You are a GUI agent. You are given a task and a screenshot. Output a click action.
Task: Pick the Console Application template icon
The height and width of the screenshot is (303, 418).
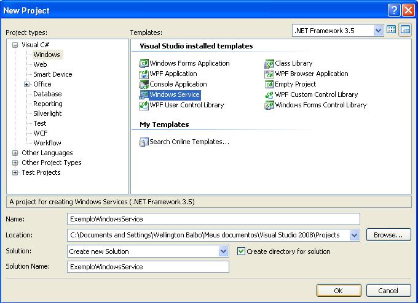click(144, 84)
